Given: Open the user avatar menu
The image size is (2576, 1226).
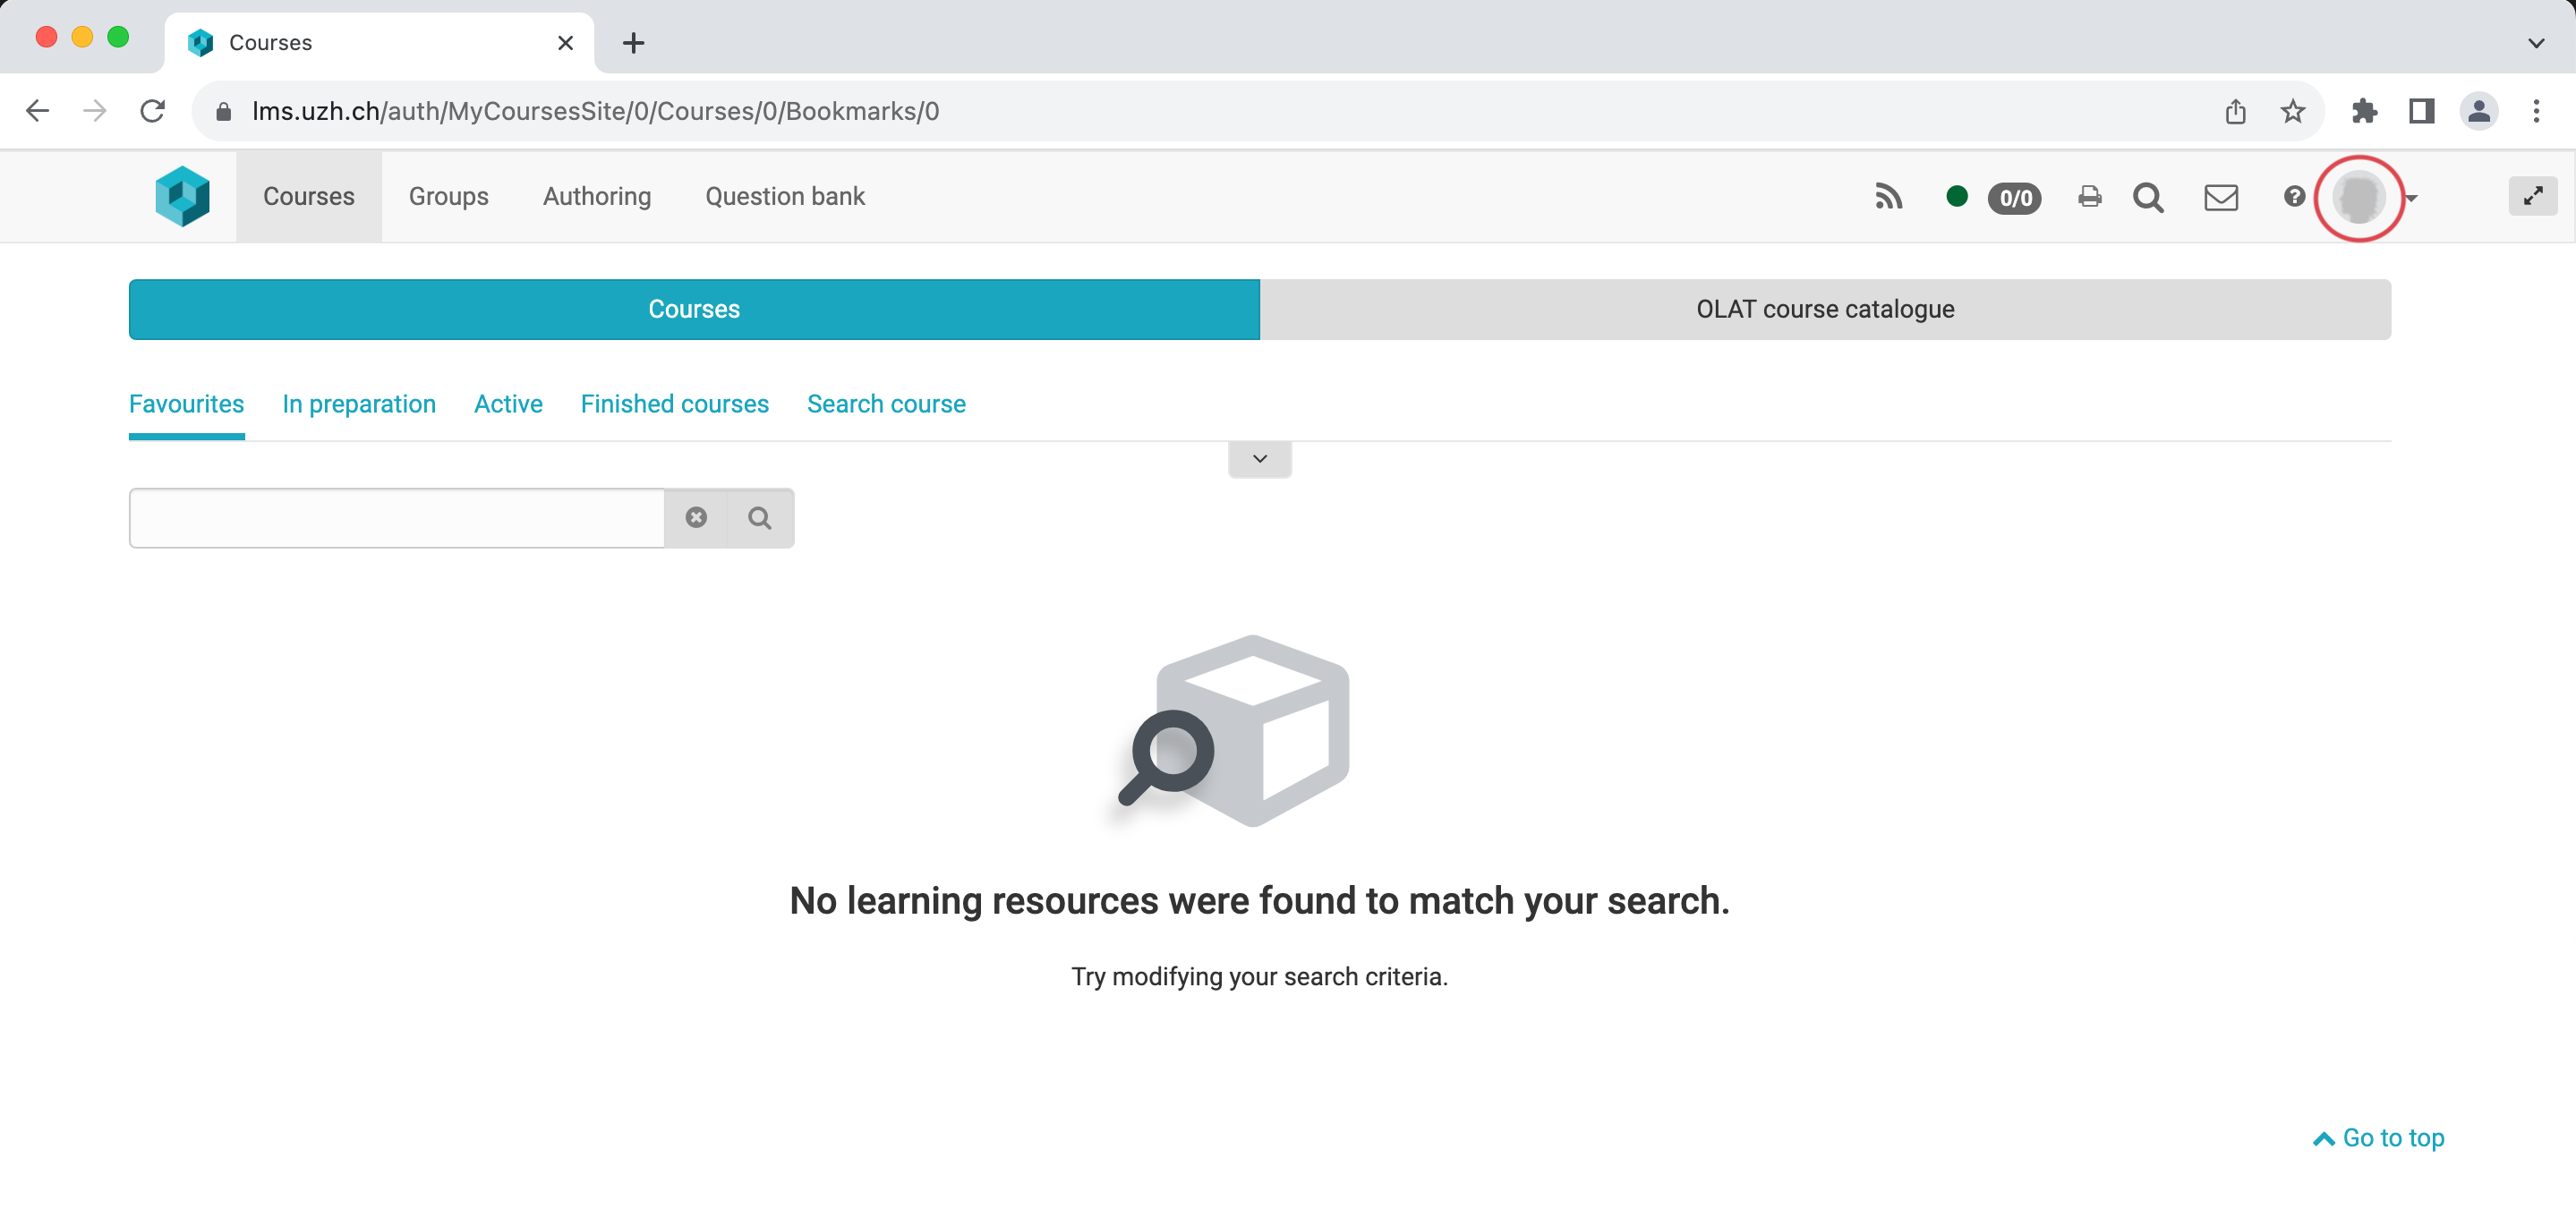Looking at the screenshot, I should pos(2359,197).
